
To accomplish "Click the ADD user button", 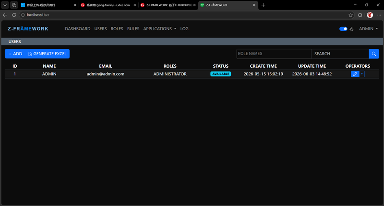I will pos(15,54).
